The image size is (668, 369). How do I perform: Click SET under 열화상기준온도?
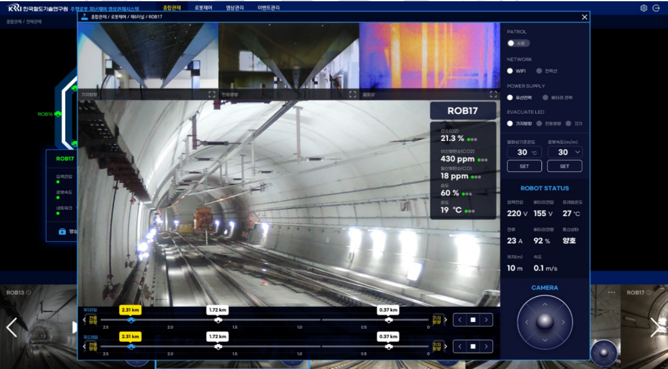pyautogui.click(x=525, y=166)
